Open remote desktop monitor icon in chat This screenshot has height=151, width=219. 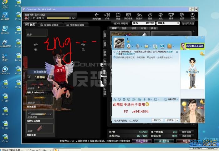[x=162, y=46]
